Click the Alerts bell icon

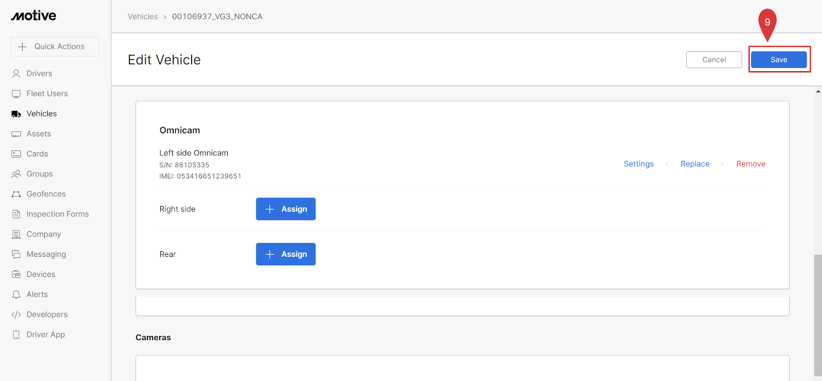point(16,294)
